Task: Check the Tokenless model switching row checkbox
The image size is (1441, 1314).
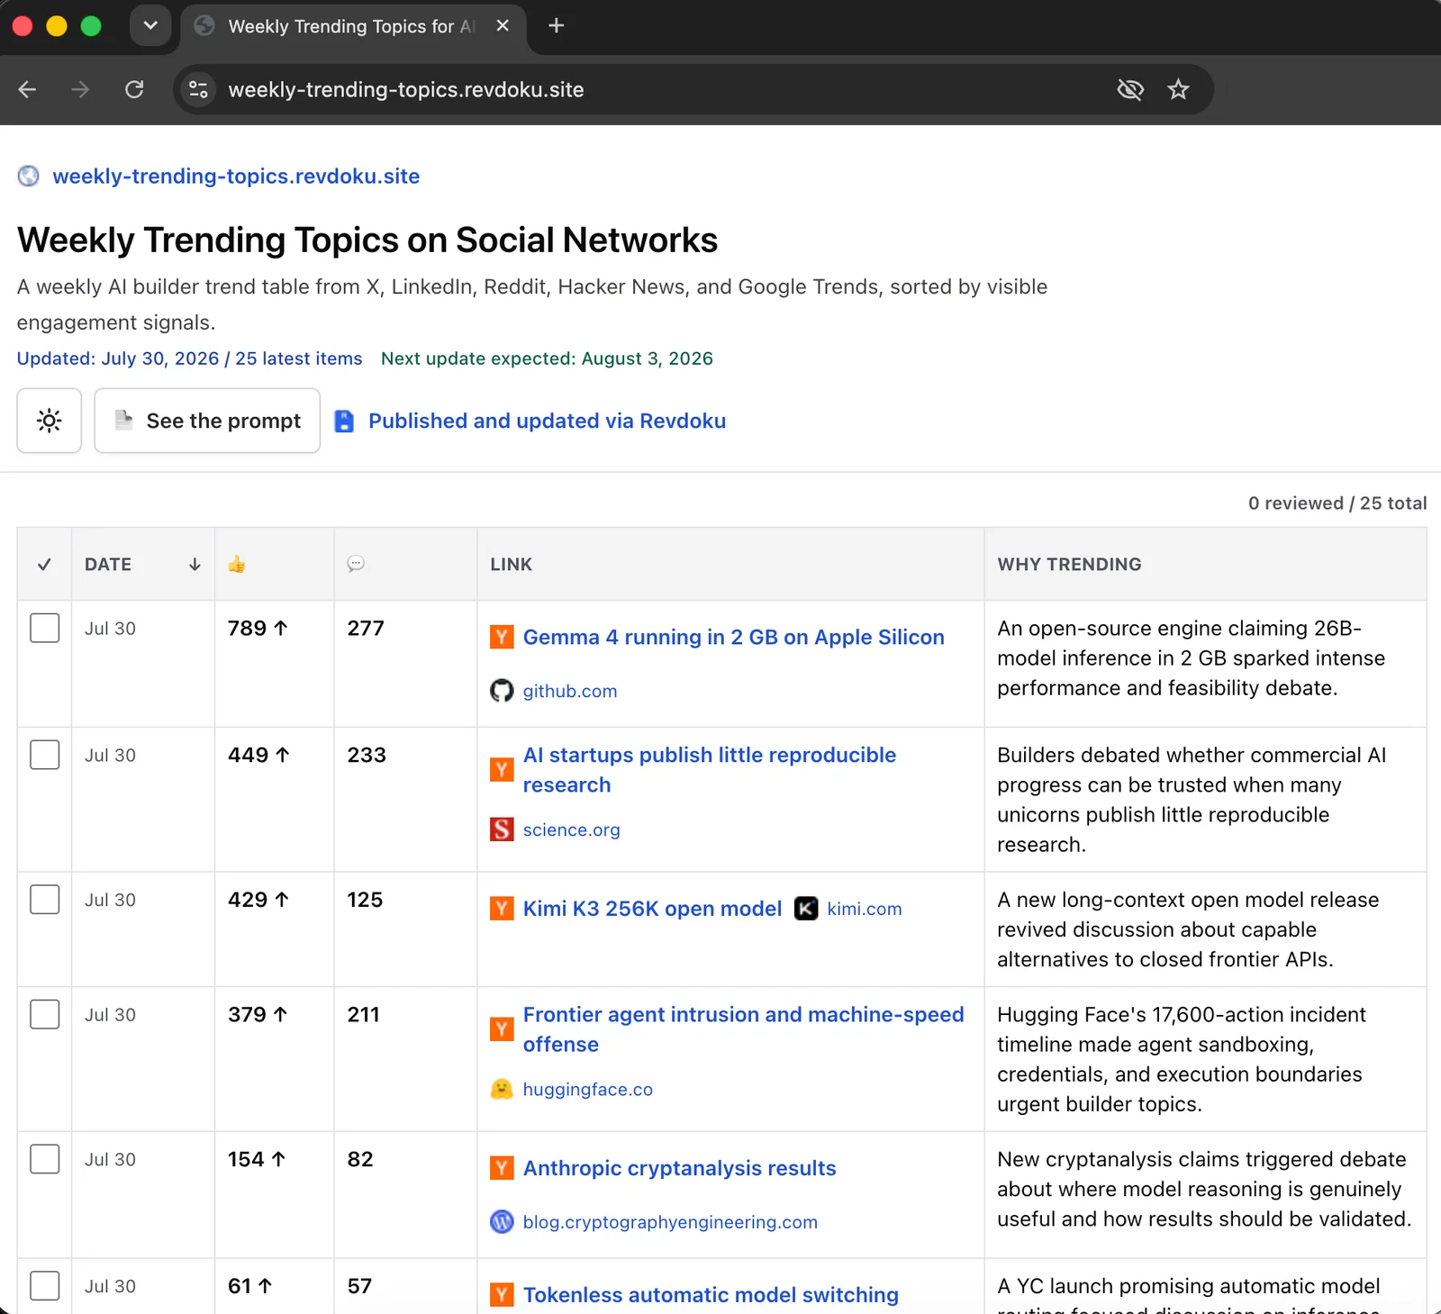Action: pyautogui.click(x=45, y=1286)
